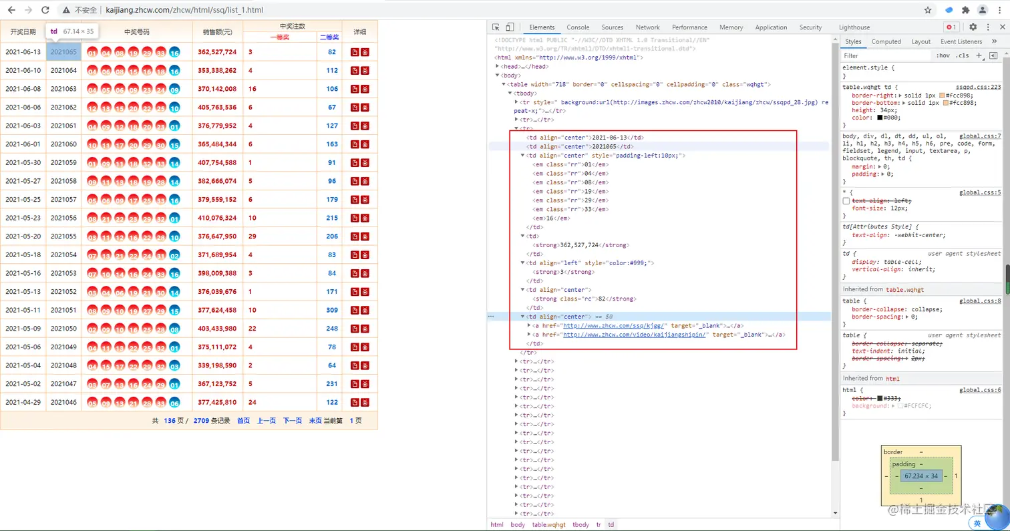Open the DevTools customize three-dot menu
Image resolution: width=1010 pixels, height=531 pixels.
(x=987, y=27)
